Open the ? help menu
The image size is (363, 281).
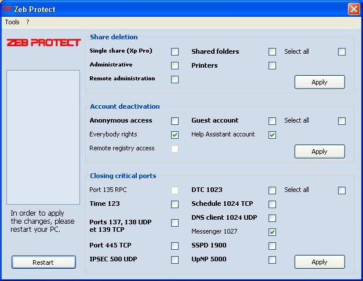pos(28,22)
